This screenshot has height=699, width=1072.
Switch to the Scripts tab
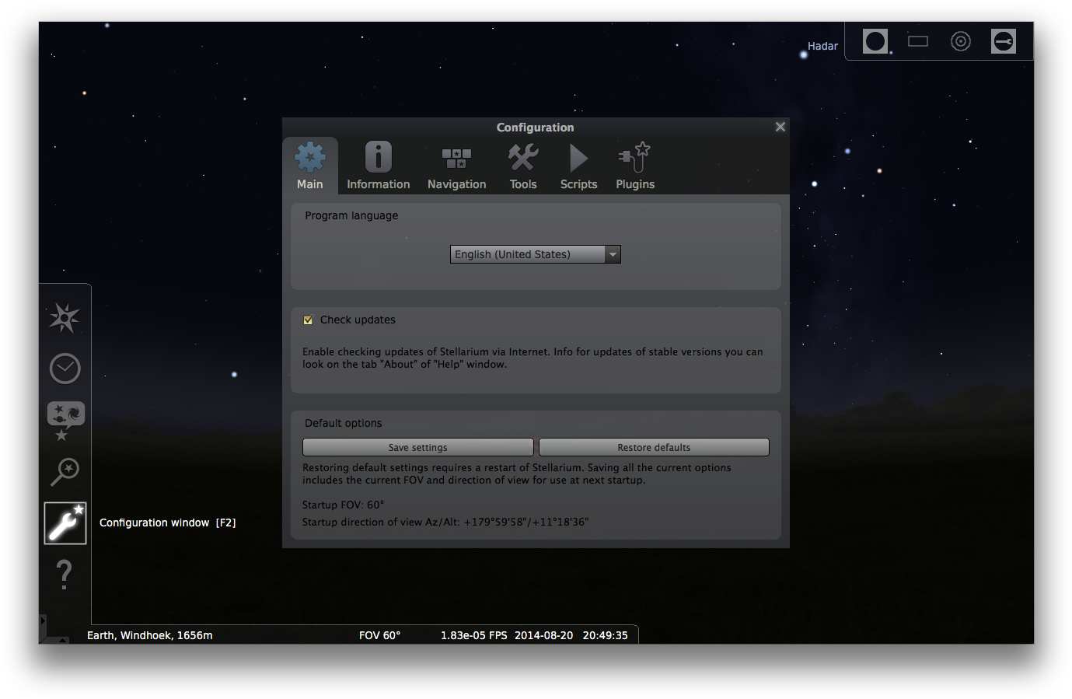pyautogui.click(x=578, y=165)
